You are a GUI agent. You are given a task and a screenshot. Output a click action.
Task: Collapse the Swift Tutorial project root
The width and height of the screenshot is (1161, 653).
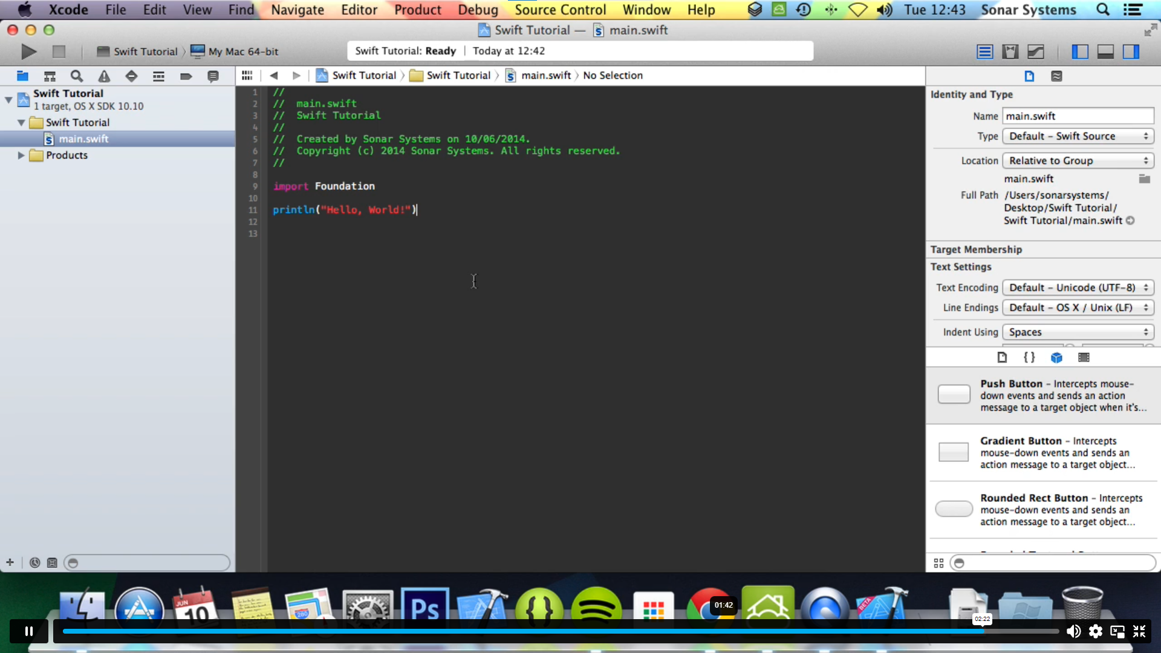pyautogui.click(x=8, y=99)
